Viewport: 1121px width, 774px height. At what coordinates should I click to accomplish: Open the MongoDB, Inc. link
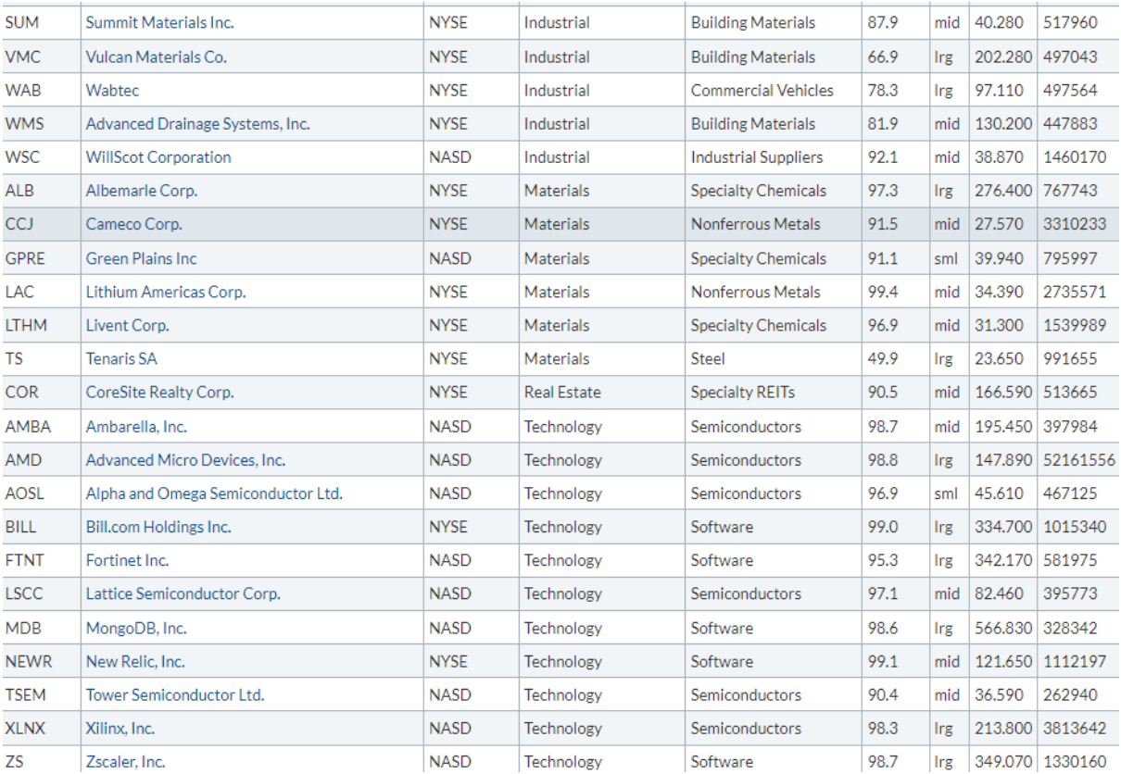[136, 628]
